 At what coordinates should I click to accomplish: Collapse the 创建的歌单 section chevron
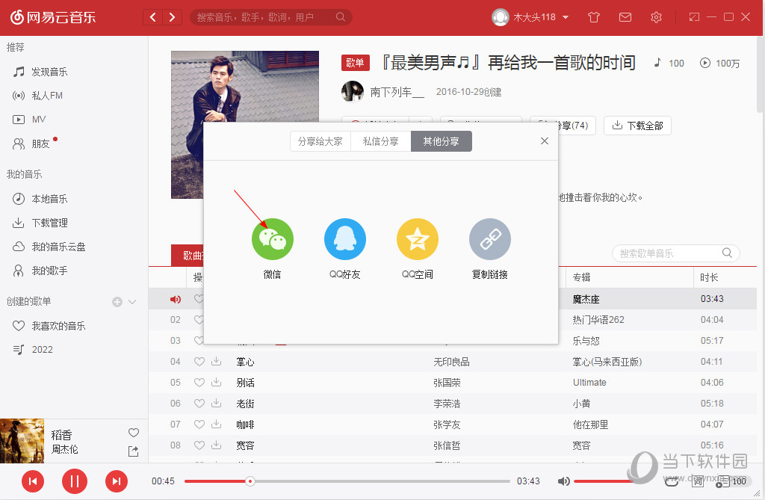point(132,302)
